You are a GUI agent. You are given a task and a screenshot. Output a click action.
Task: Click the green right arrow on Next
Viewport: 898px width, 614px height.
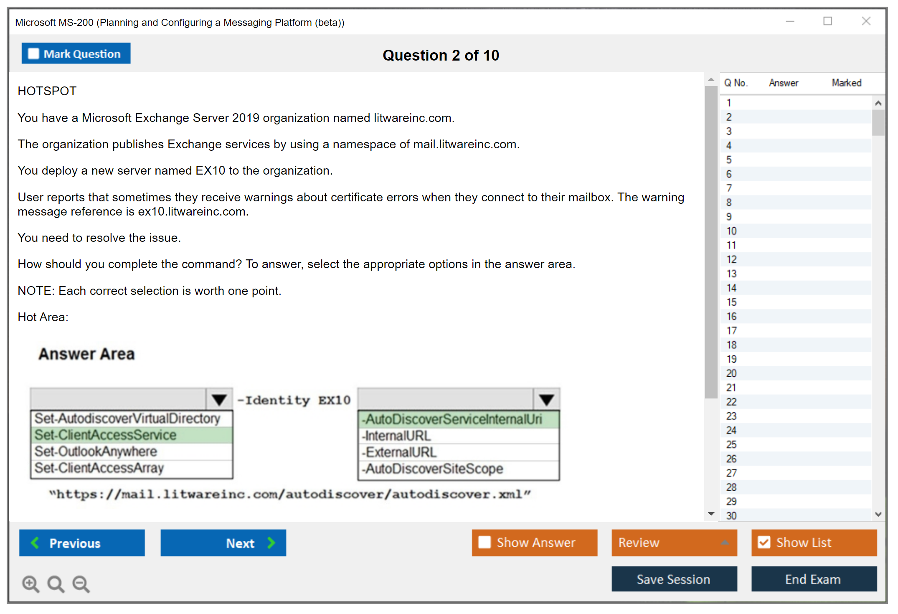[x=271, y=543]
